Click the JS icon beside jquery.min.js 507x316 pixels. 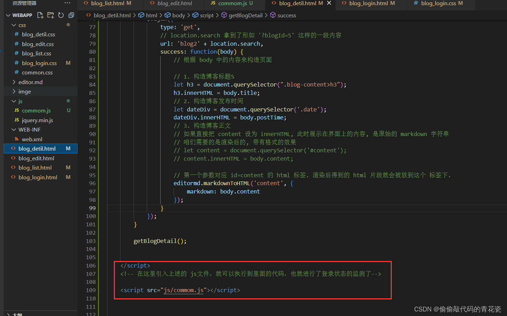(17, 120)
